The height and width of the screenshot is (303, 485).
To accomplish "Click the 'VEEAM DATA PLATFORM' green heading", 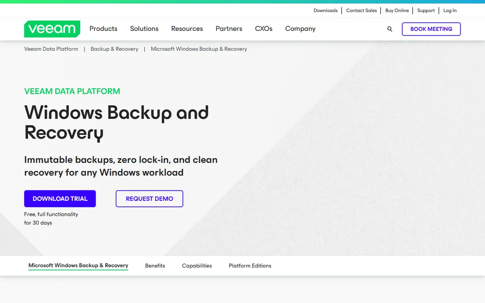I will [72, 91].
